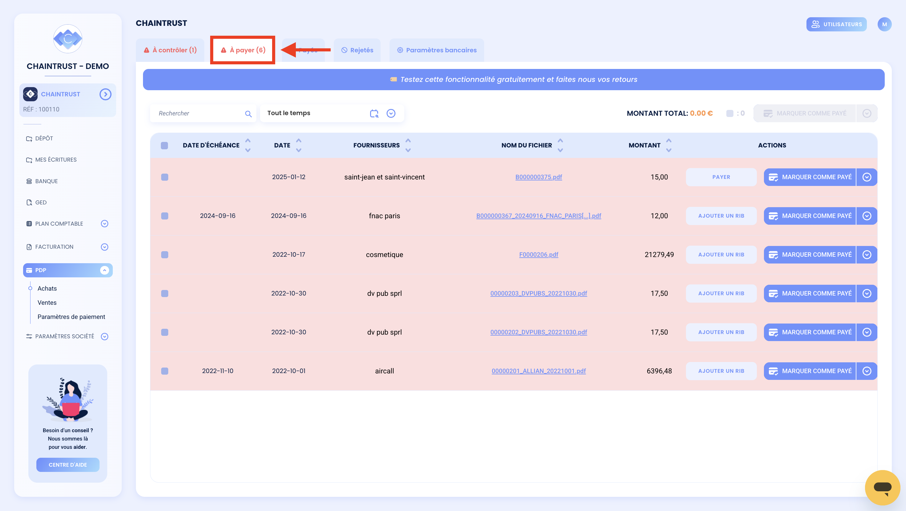Mark fnac paris invoice as paid
The image size is (906, 511).
(810, 216)
